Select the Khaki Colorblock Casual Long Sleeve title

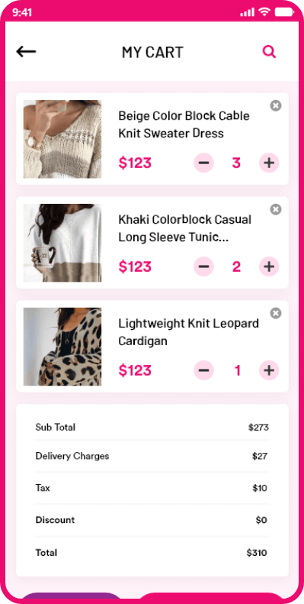(x=185, y=228)
